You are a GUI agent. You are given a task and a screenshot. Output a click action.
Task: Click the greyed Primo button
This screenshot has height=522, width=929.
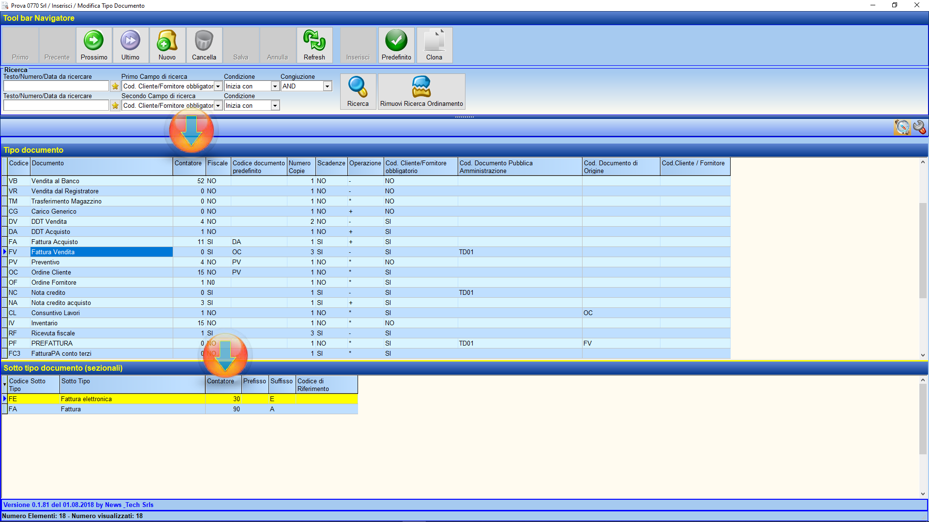20,45
